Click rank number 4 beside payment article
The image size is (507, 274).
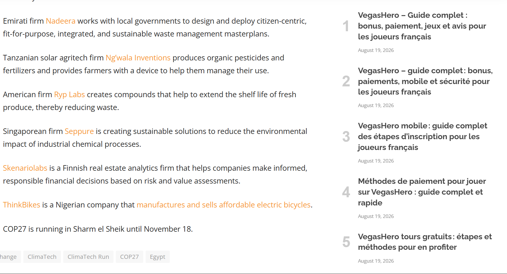[x=346, y=192]
